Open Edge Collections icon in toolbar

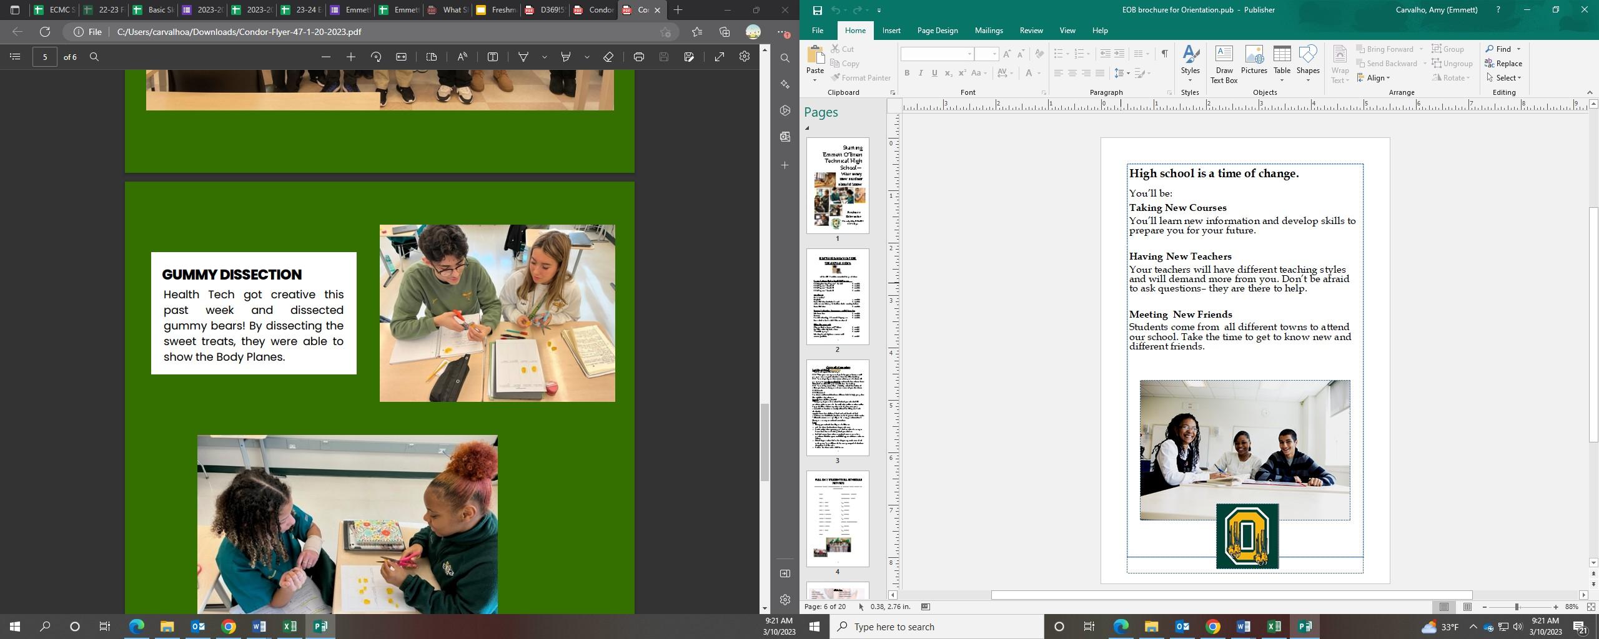coord(725,32)
